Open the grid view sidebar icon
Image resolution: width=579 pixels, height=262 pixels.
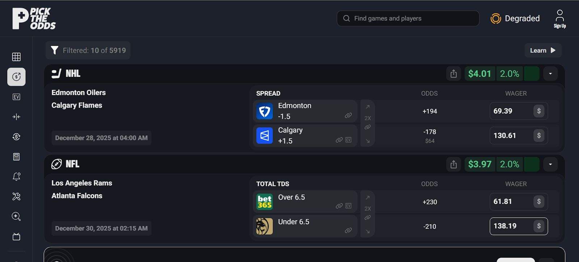click(16, 57)
